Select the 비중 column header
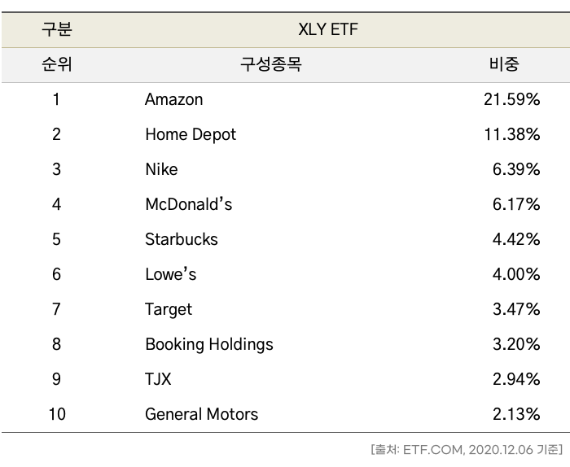This screenshot has height=467, width=570. click(x=504, y=64)
